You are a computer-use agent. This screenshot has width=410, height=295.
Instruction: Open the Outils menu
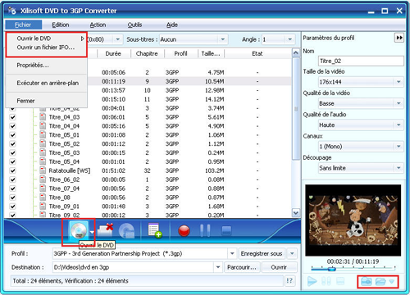[134, 25]
